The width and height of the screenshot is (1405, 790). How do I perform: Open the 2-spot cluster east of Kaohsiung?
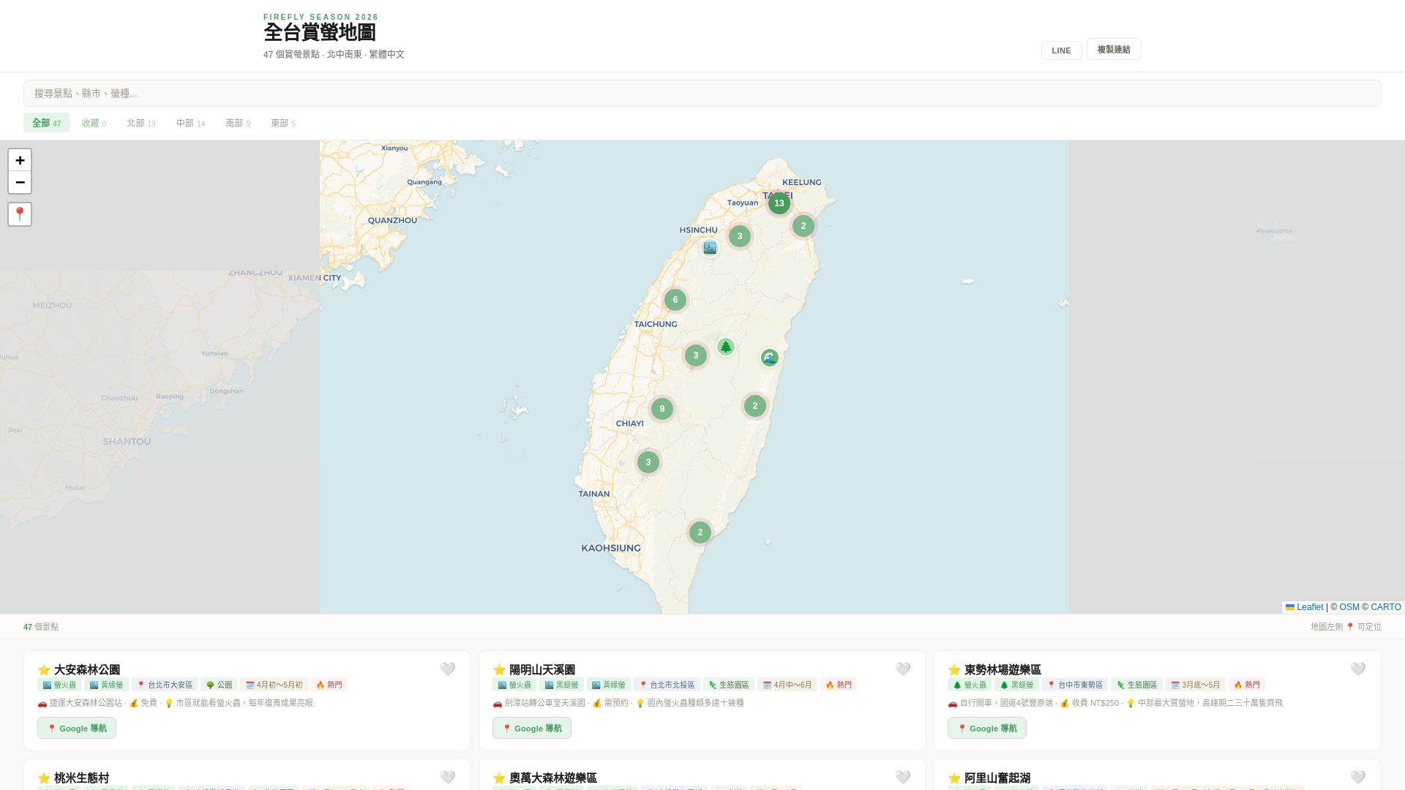pos(700,533)
